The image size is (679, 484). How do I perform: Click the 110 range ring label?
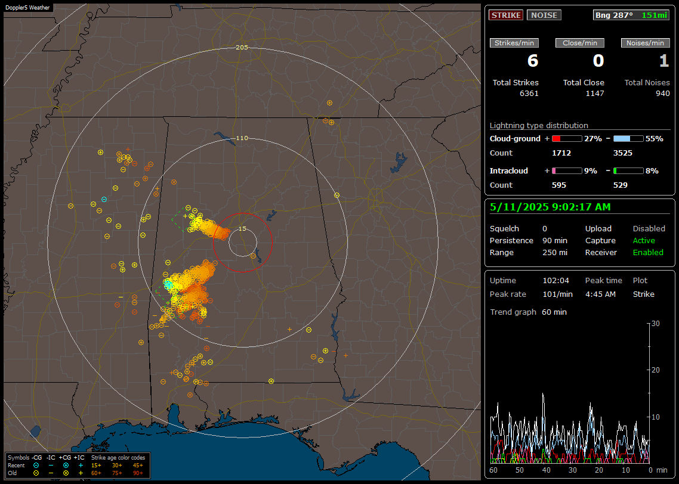tap(242, 138)
